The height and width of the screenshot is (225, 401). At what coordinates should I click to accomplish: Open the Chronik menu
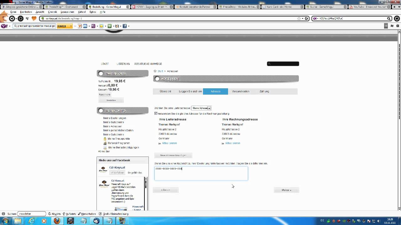[52, 12]
